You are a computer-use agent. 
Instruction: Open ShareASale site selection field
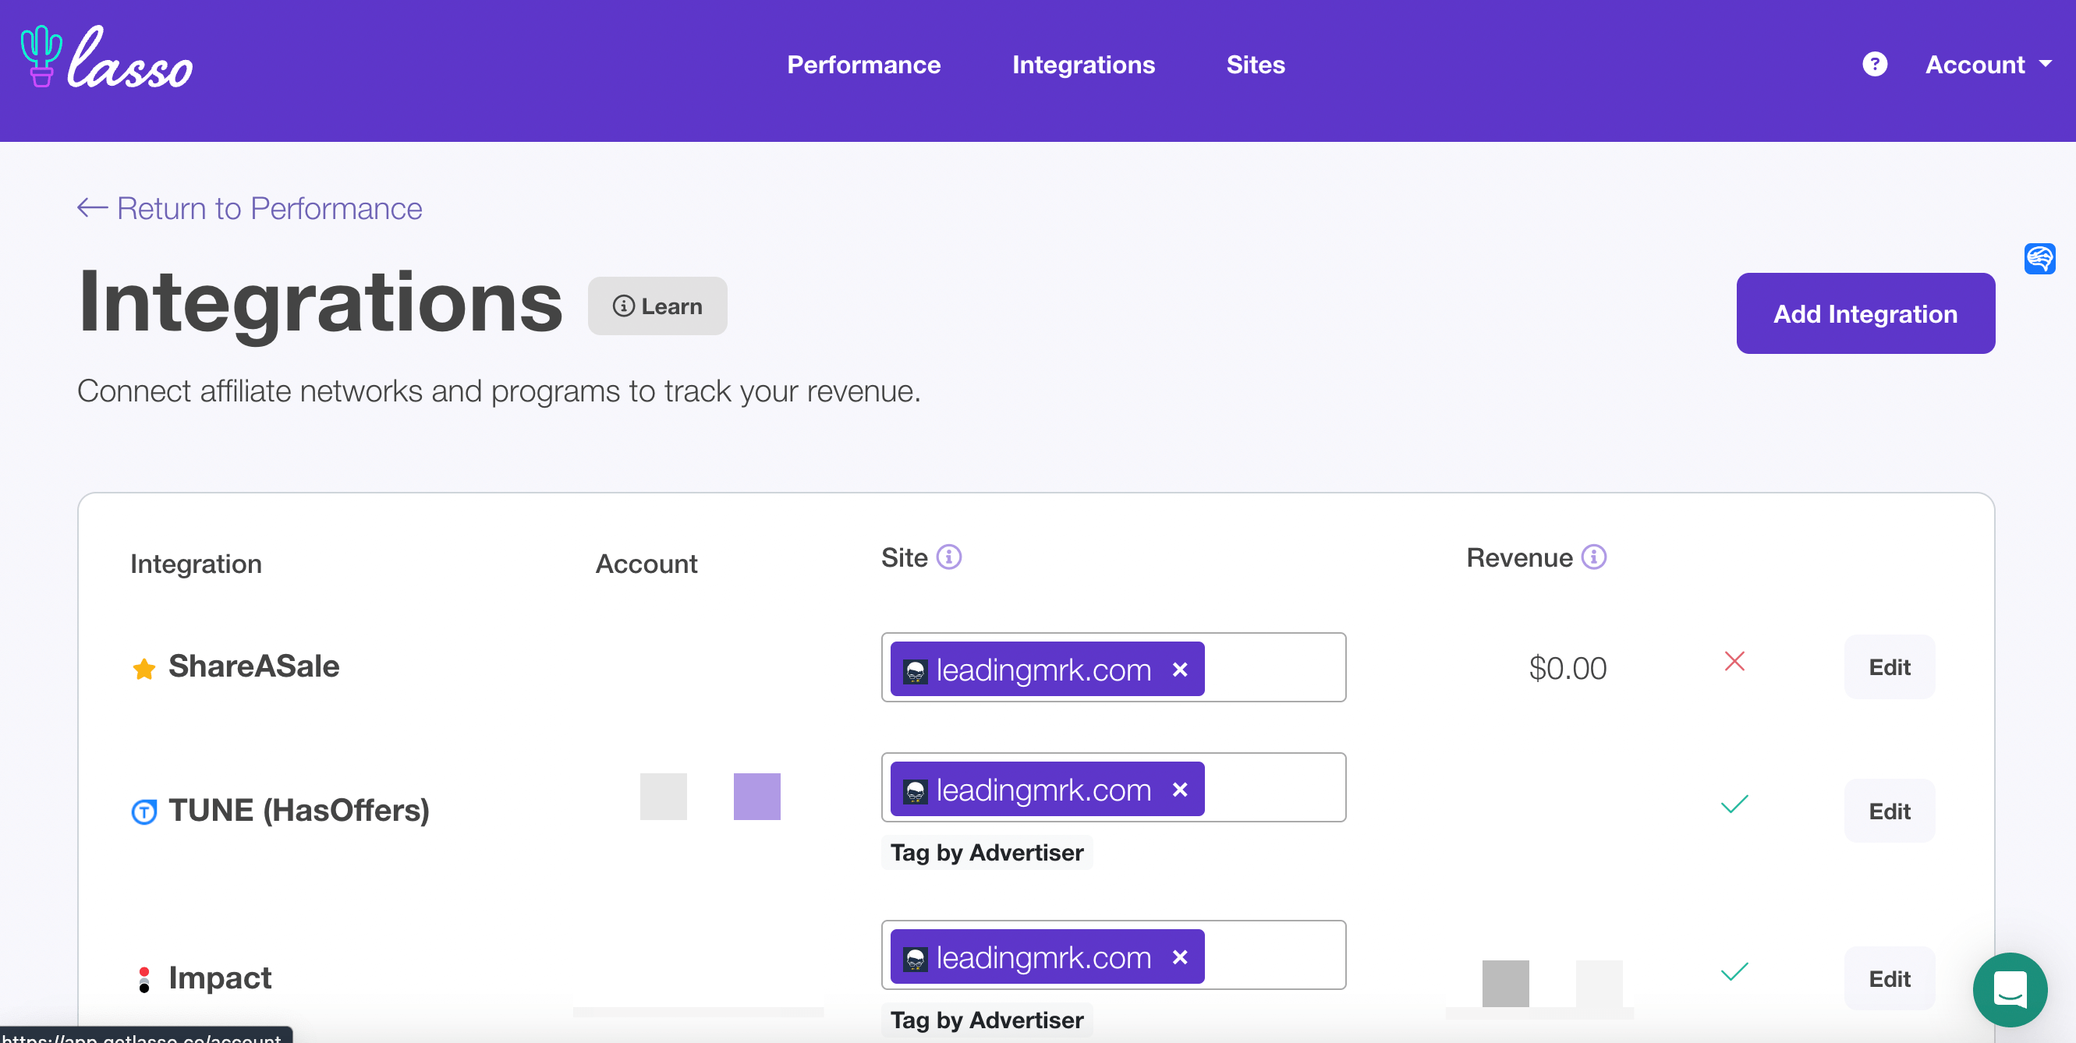tap(1113, 666)
